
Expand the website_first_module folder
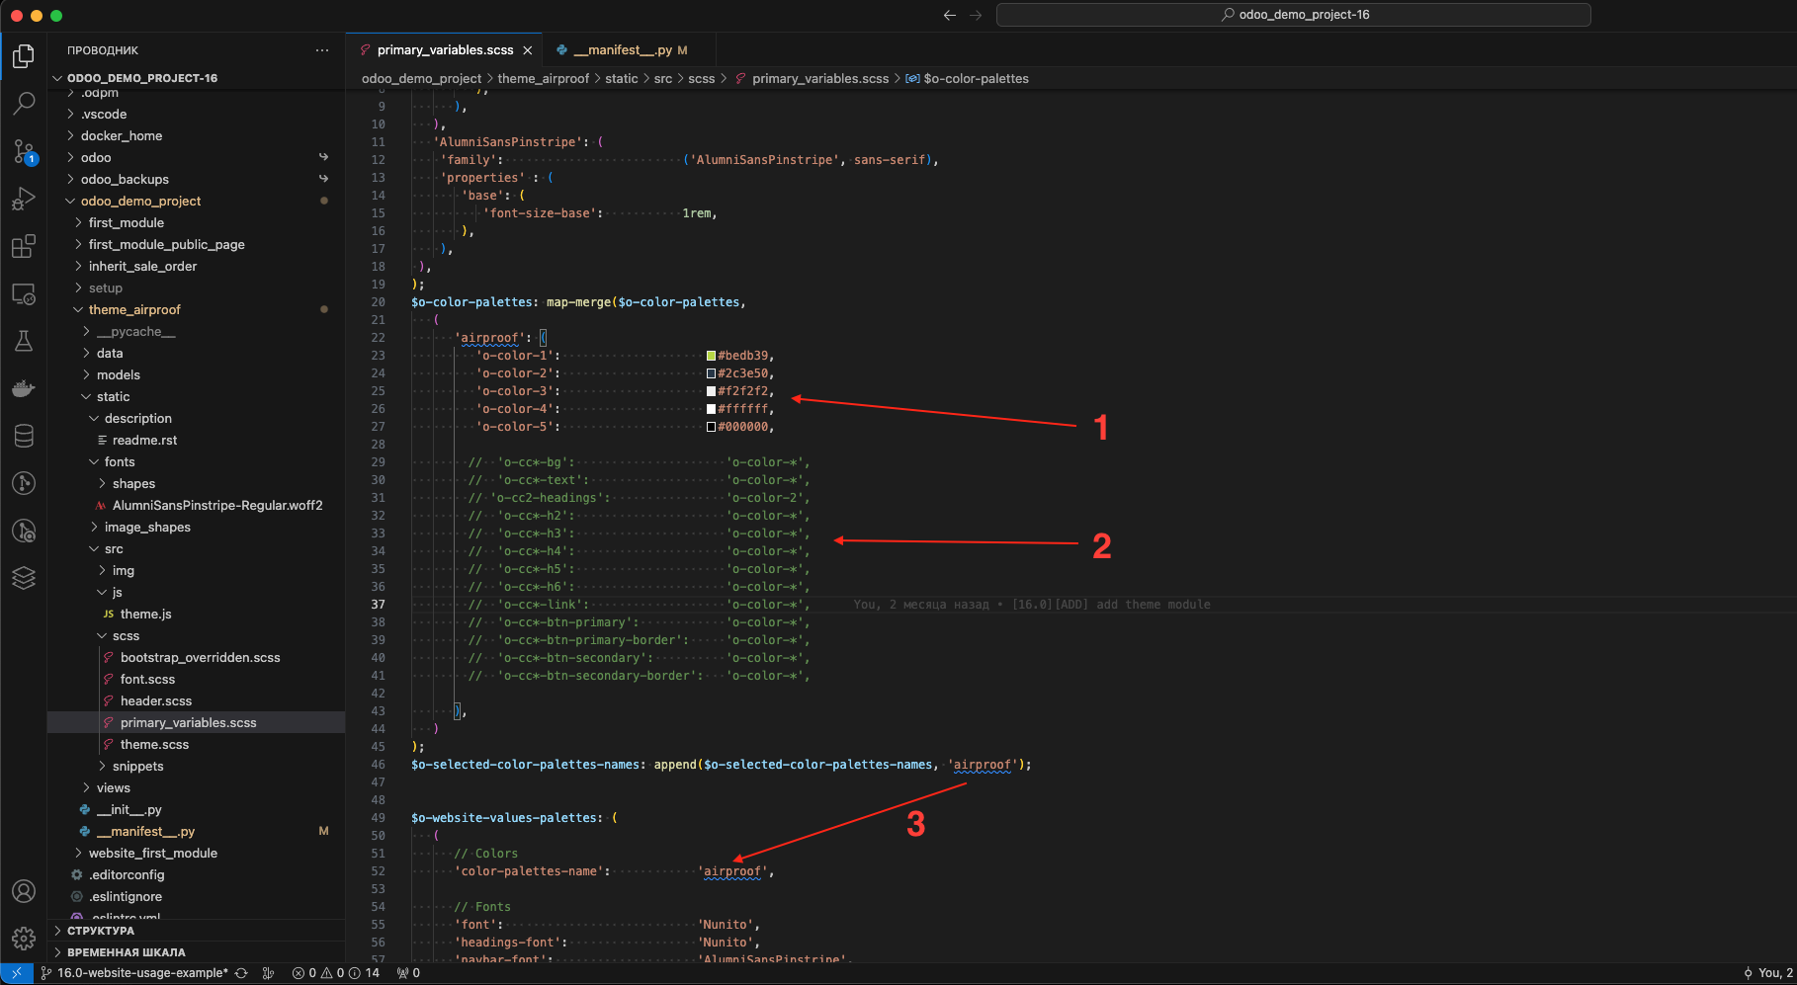[152, 854]
